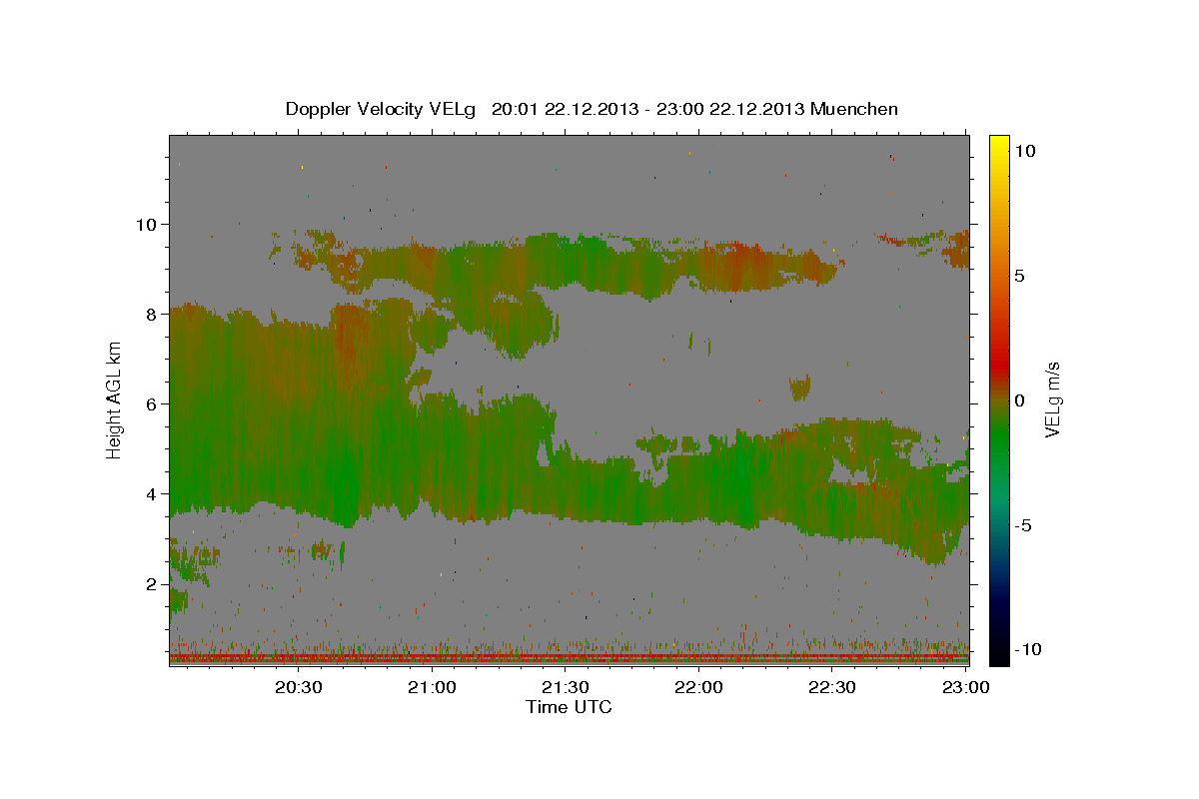
Task: Click the 22:00 time tick label
Action: point(698,687)
